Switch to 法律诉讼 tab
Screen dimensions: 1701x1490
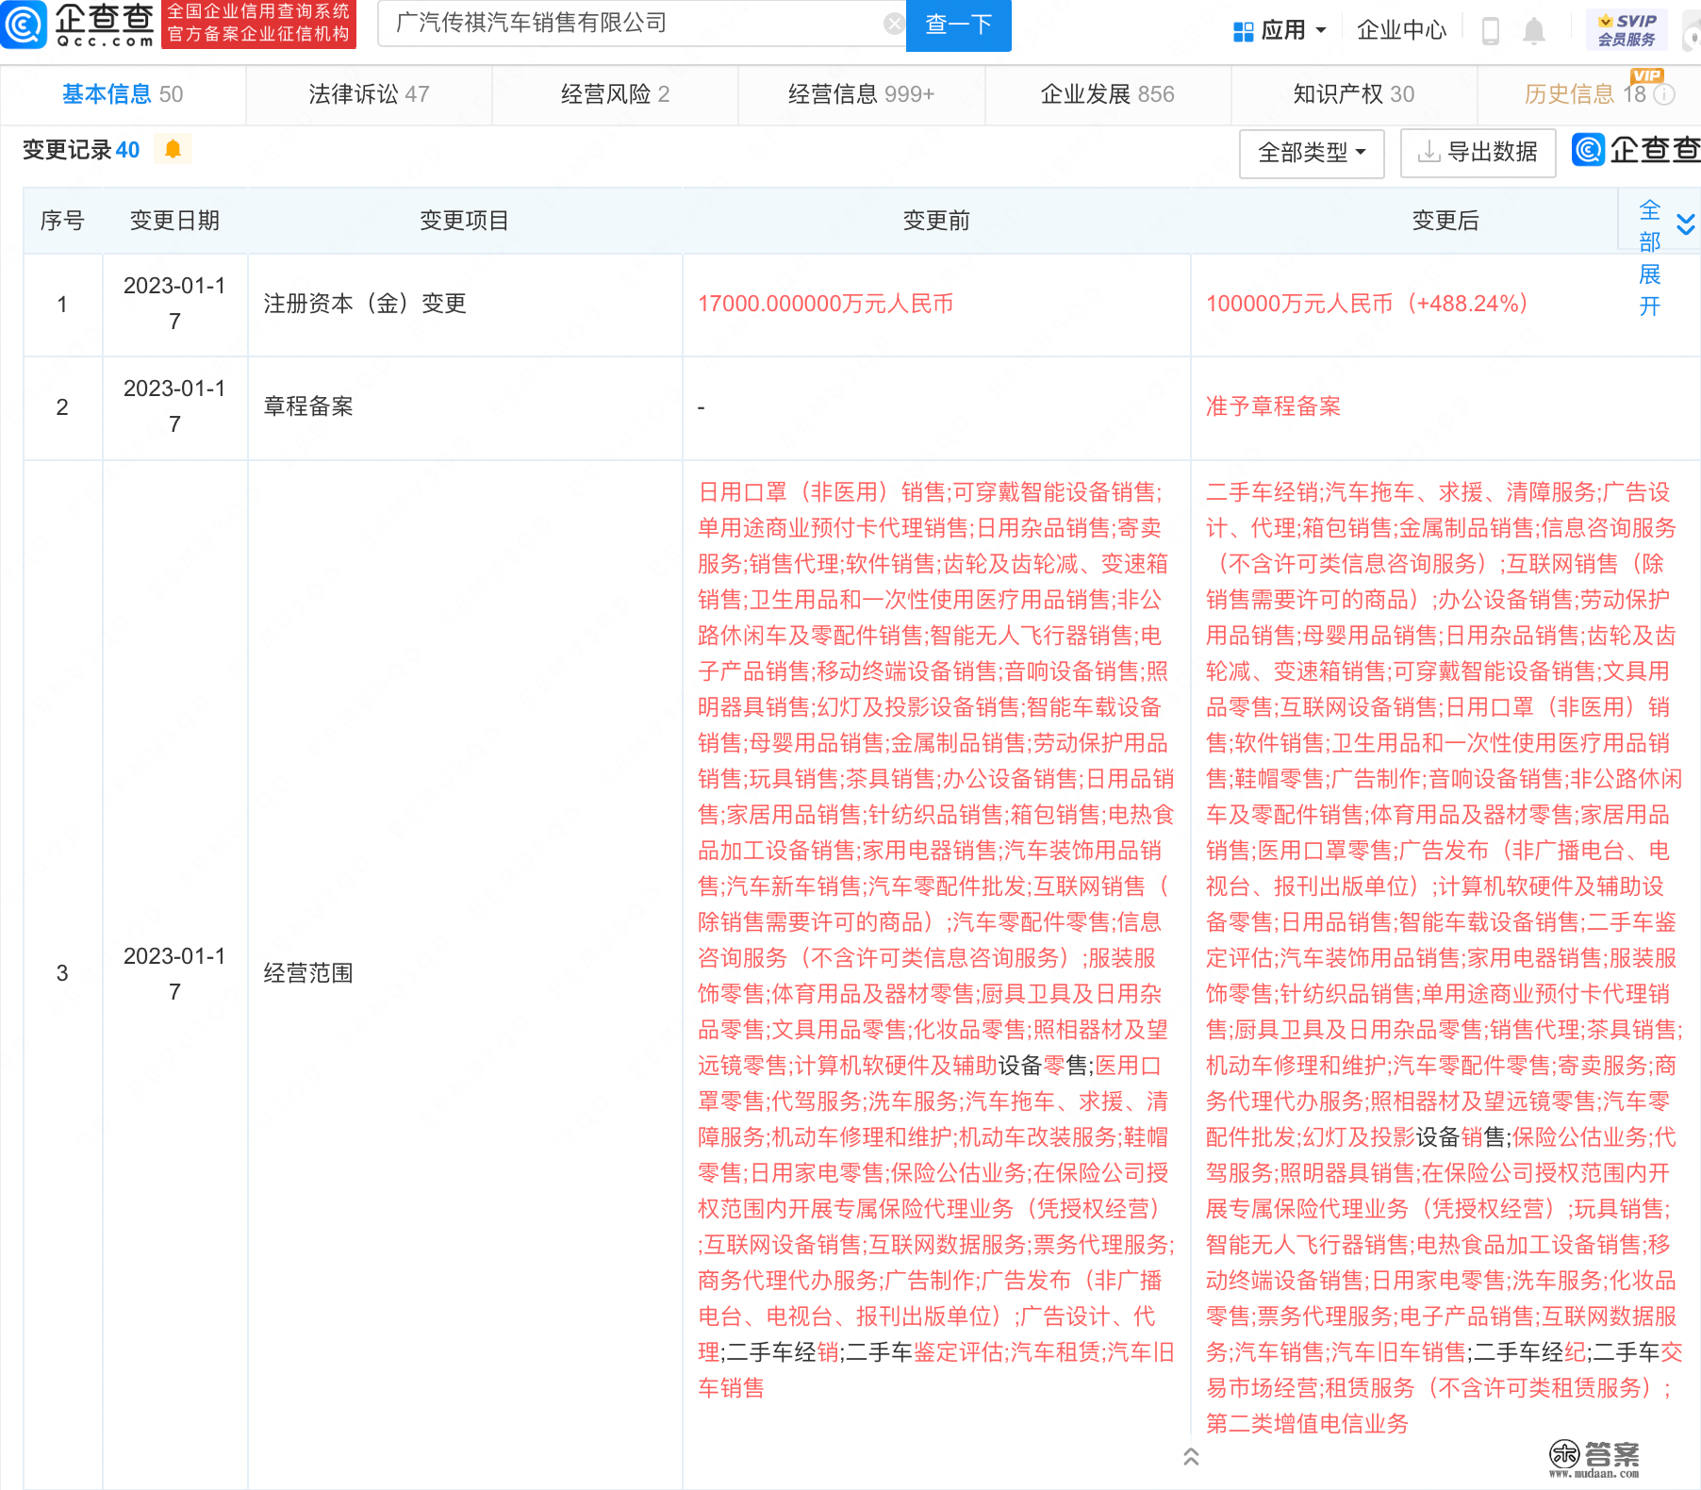pos(369,94)
